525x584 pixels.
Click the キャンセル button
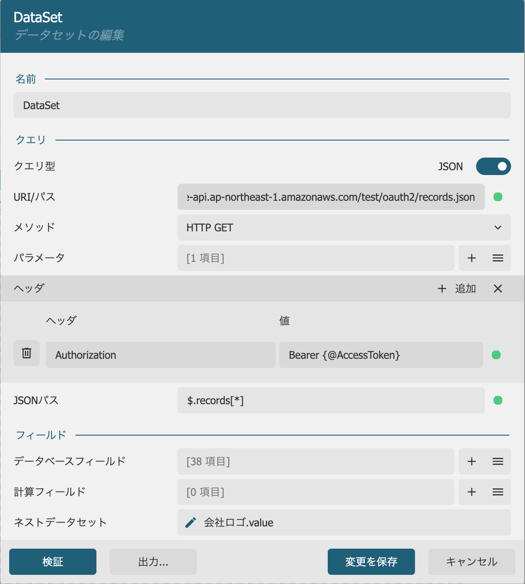472,562
